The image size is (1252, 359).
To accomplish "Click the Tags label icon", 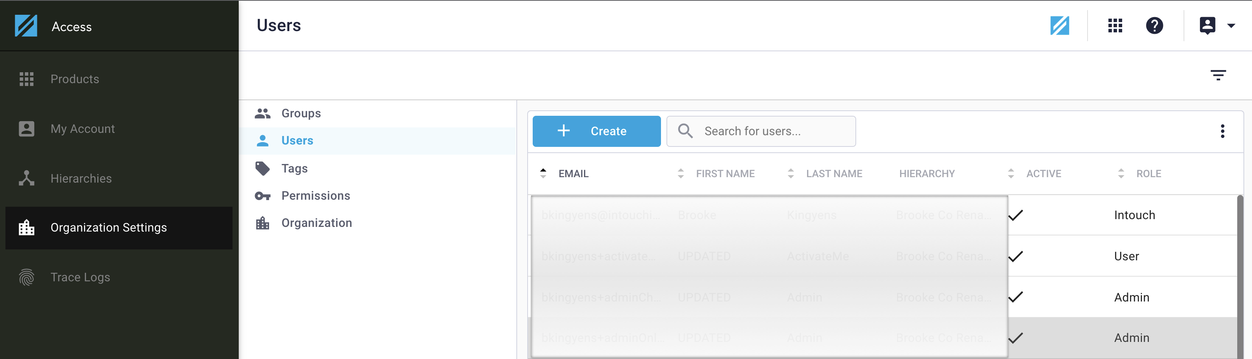I will (x=262, y=169).
